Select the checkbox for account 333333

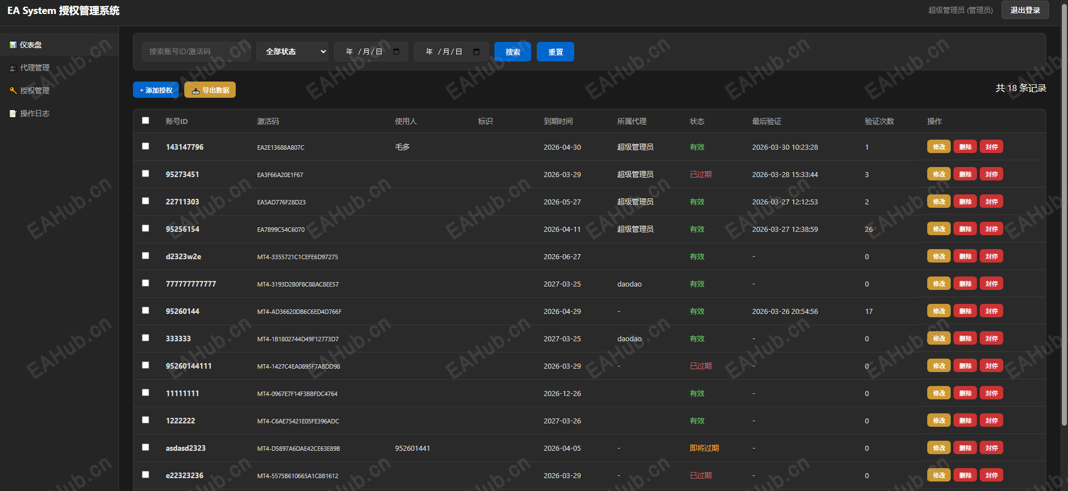coord(146,337)
